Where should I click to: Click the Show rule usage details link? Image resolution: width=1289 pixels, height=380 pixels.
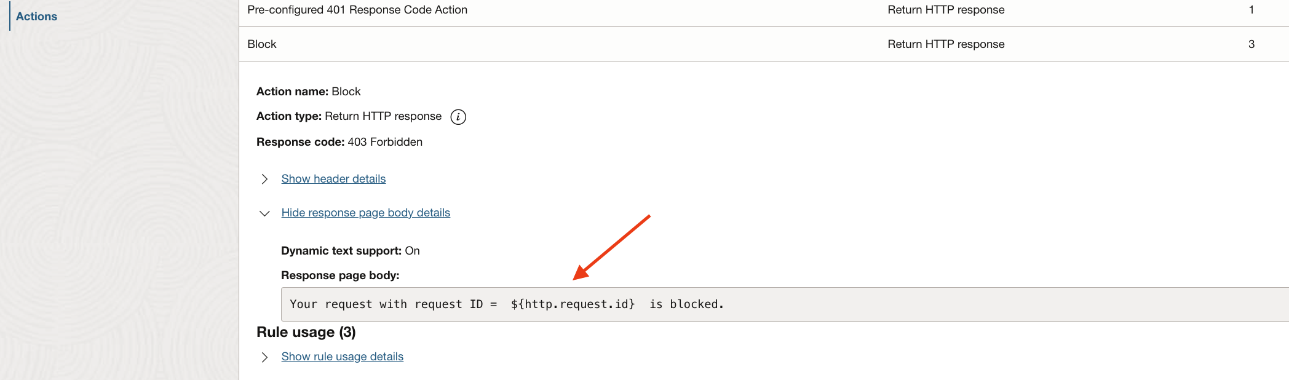click(342, 356)
